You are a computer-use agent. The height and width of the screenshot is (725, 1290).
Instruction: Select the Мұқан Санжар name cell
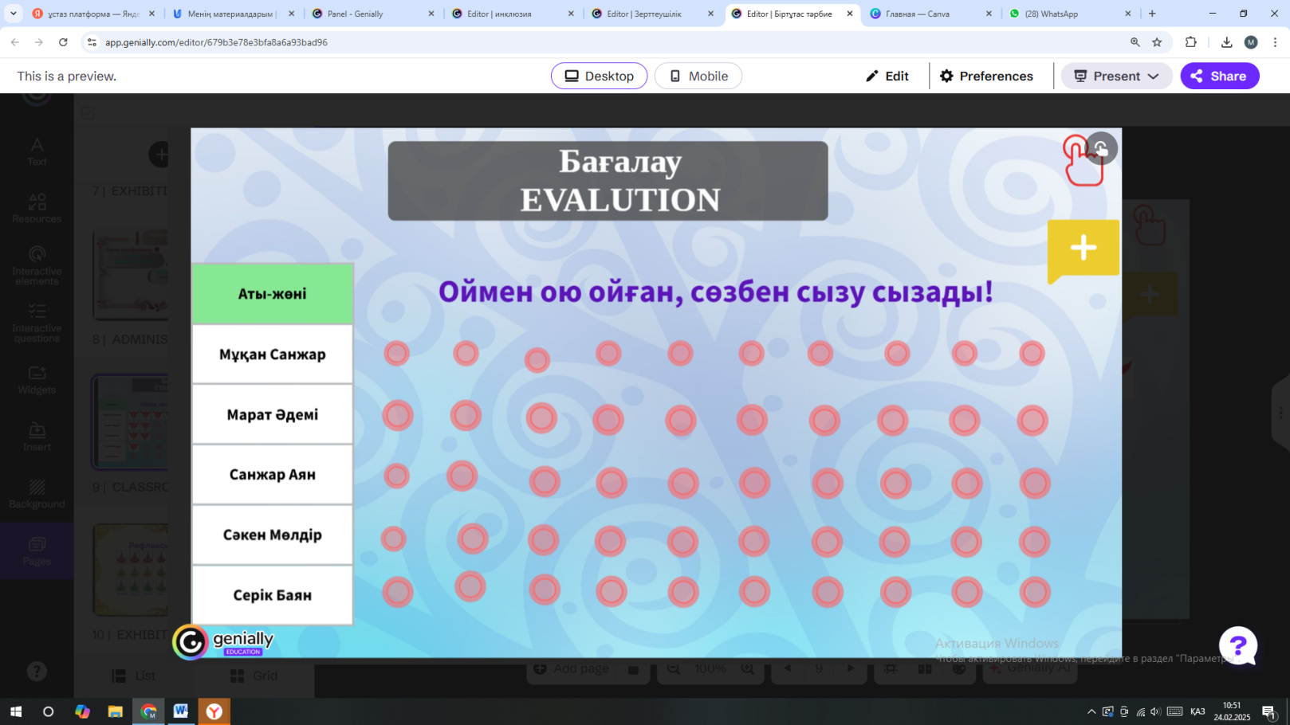tap(273, 354)
